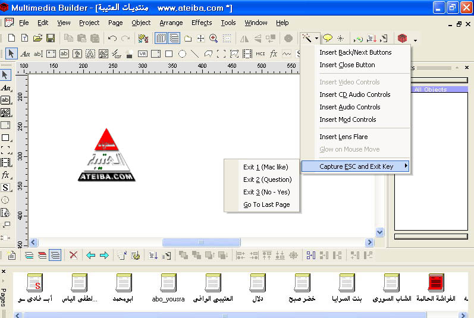The width and height of the screenshot is (474, 318).
Task: Open the Arrange menu
Action: click(x=171, y=23)
